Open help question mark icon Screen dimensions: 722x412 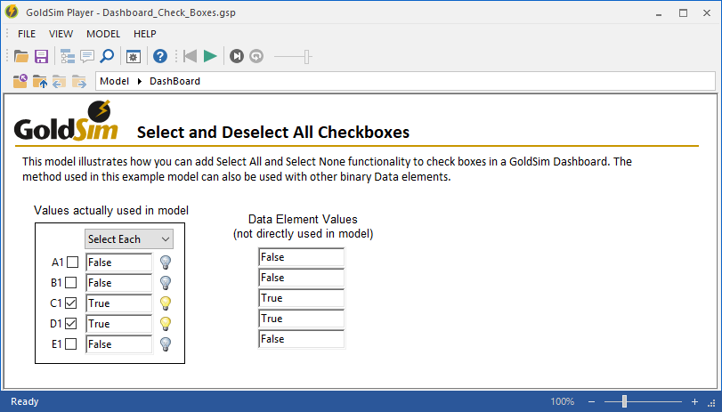click(159, 56)
